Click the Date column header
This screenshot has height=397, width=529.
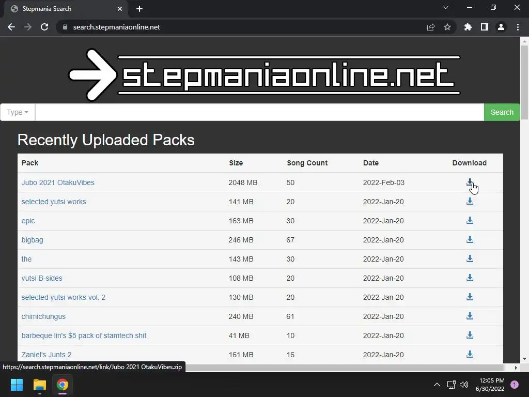coord(371,163)
